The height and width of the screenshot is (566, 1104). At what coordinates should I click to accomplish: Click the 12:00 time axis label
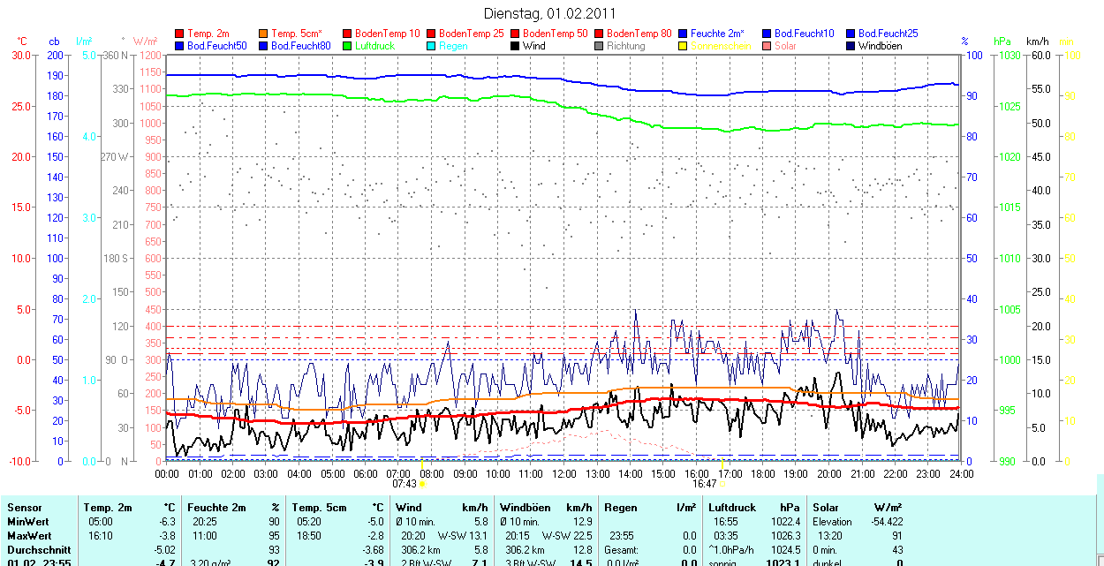click(563, 473)
